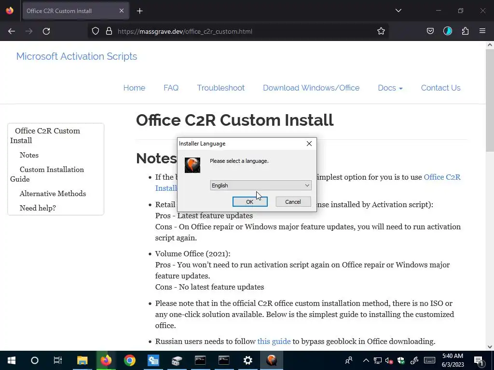Click the Firefox account profile icon

tap(447, 31)
